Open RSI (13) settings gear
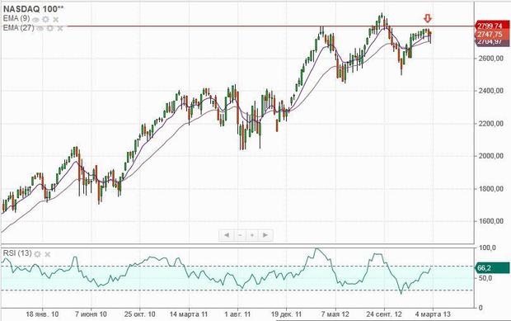The image size is (511, 321). [x=38, y=254]
